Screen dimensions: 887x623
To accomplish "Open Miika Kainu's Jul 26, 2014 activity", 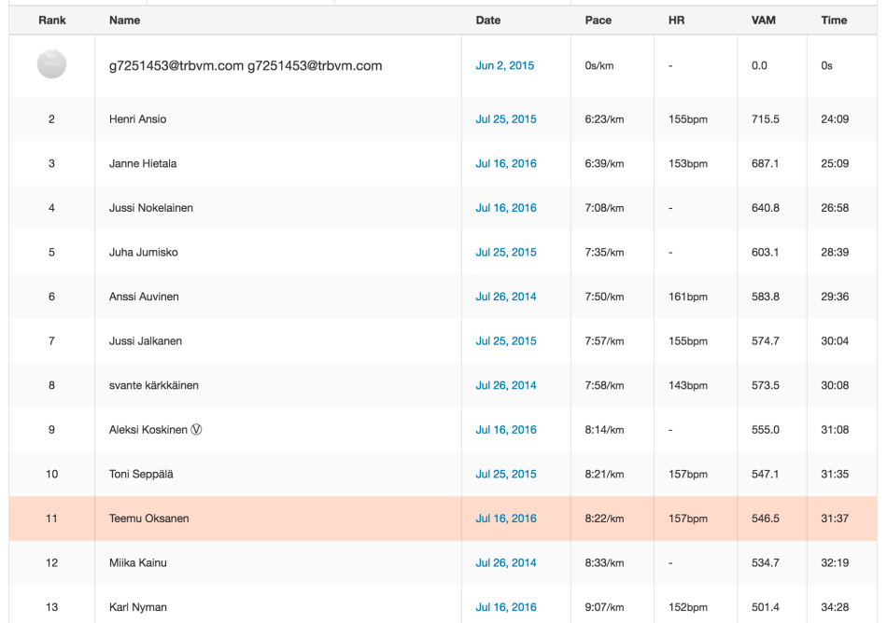I will pyautogui.click(x=506, y=563).
